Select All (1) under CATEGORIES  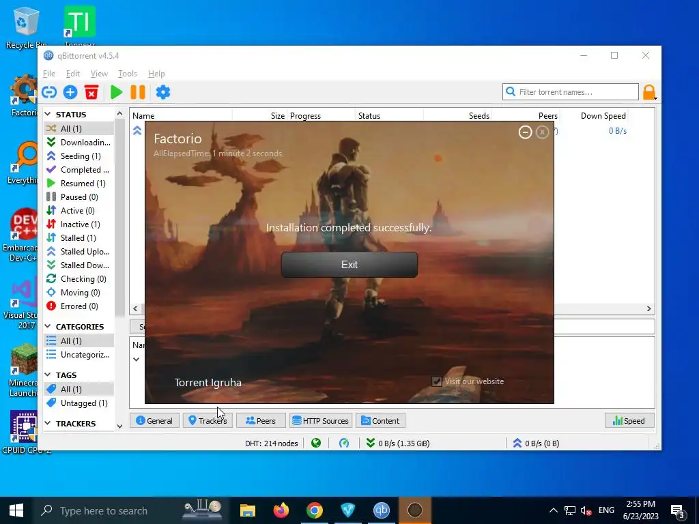click(79, 341)
